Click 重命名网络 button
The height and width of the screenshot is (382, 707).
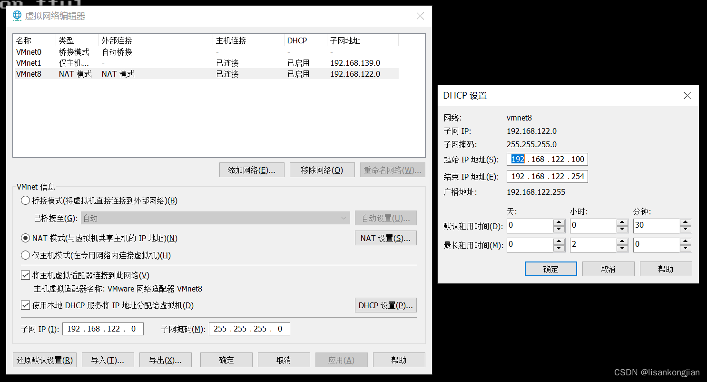tap(393, 170)
